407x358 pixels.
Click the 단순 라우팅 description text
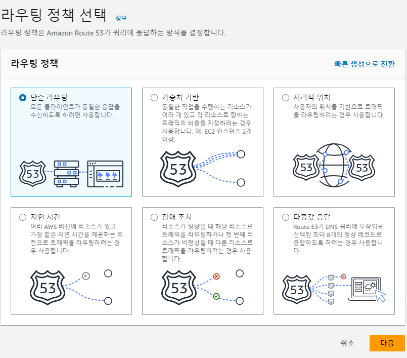(75, 111)
